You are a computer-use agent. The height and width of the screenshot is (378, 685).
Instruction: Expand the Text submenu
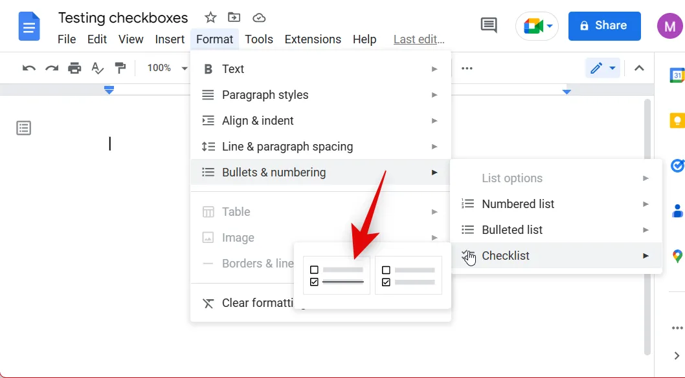tap(320, 69)
